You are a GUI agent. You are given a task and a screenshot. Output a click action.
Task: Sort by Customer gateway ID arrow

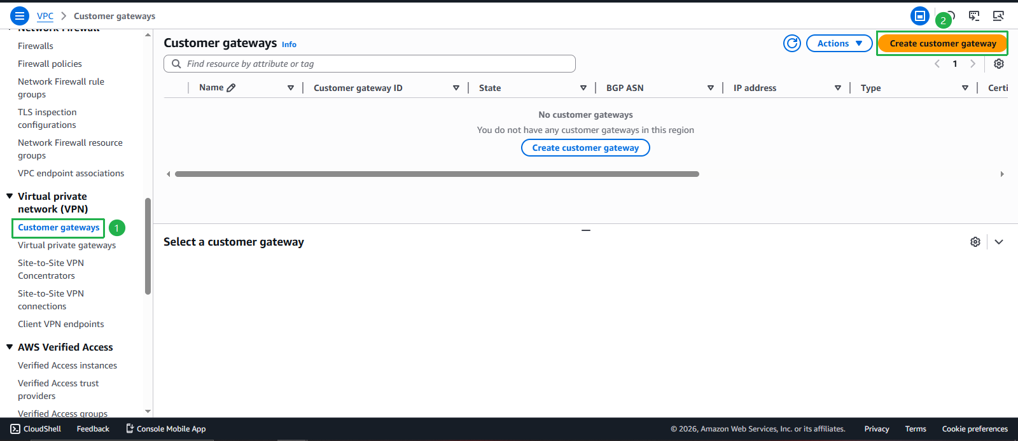[456, 88]
